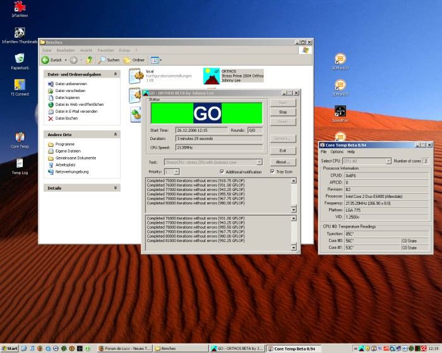442x353 pixels.
Task: Open Suchen search in Explorer toolbar
Action: point(109,60)
